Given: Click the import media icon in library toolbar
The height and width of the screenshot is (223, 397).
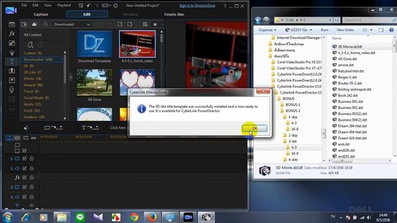Looking at the screenshot, I should pos(24,24).
